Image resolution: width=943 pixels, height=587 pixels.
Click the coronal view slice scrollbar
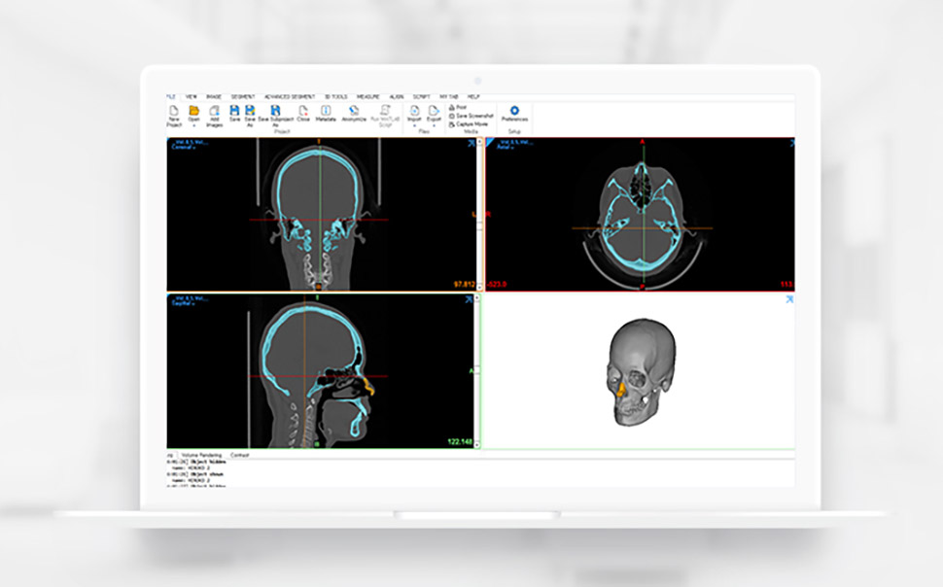(x=479, y=215)
